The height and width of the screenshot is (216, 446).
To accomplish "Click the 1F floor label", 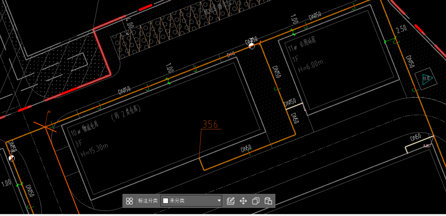I will click(x=295, y=59).
